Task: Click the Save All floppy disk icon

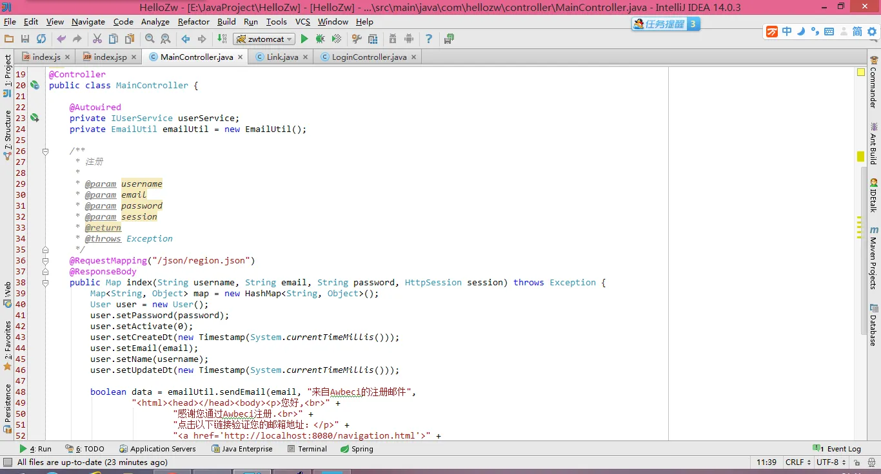Action: point(25,39)
